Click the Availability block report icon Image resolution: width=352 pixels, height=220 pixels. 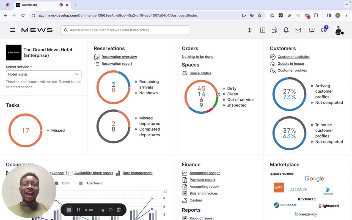pos(70,173)
